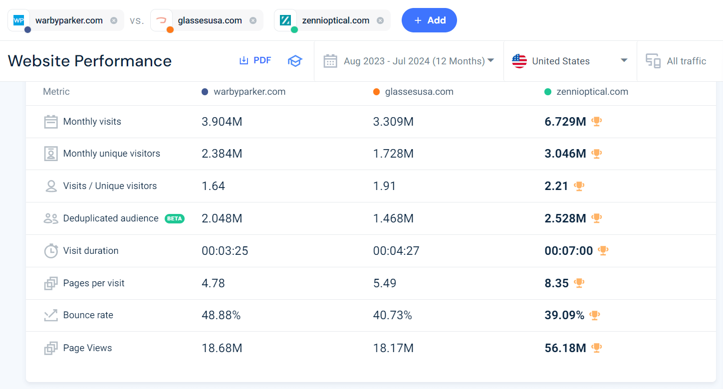Remove zennioptical.com from comparison
Viewport: 723px width, 389px height.
380,20
